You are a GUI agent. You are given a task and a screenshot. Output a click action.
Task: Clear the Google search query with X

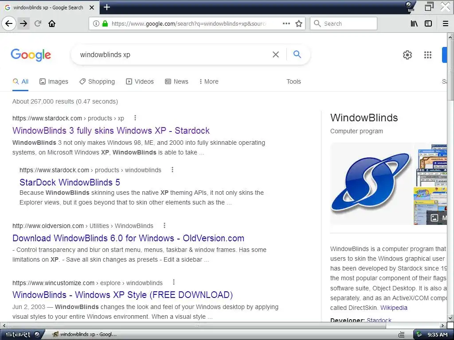[276, 54]
